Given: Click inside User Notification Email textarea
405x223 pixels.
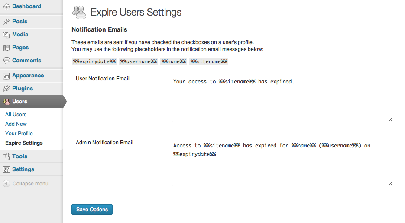Looking at the screenshot, I should [x=282, y=99].
